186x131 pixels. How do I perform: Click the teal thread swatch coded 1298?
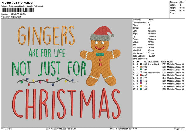(x=140, y=89)
